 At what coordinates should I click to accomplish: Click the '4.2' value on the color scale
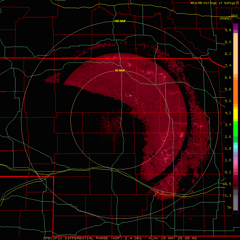click(228, 113)
